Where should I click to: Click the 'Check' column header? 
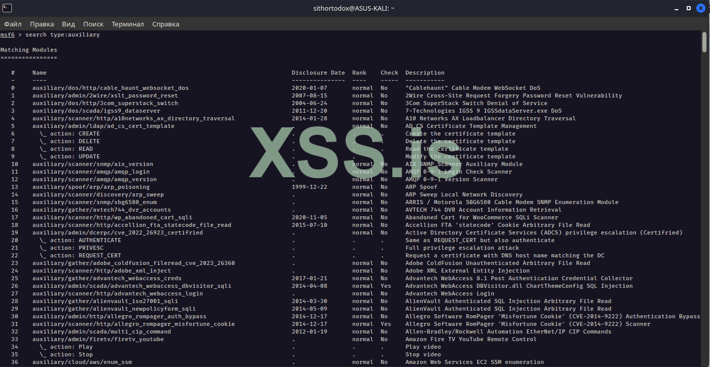(389, 73)
